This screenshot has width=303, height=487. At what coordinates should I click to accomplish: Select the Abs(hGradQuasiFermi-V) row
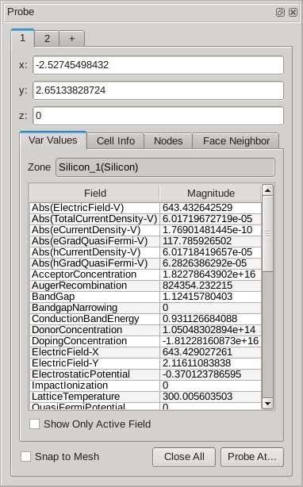(x=145, y=263)
